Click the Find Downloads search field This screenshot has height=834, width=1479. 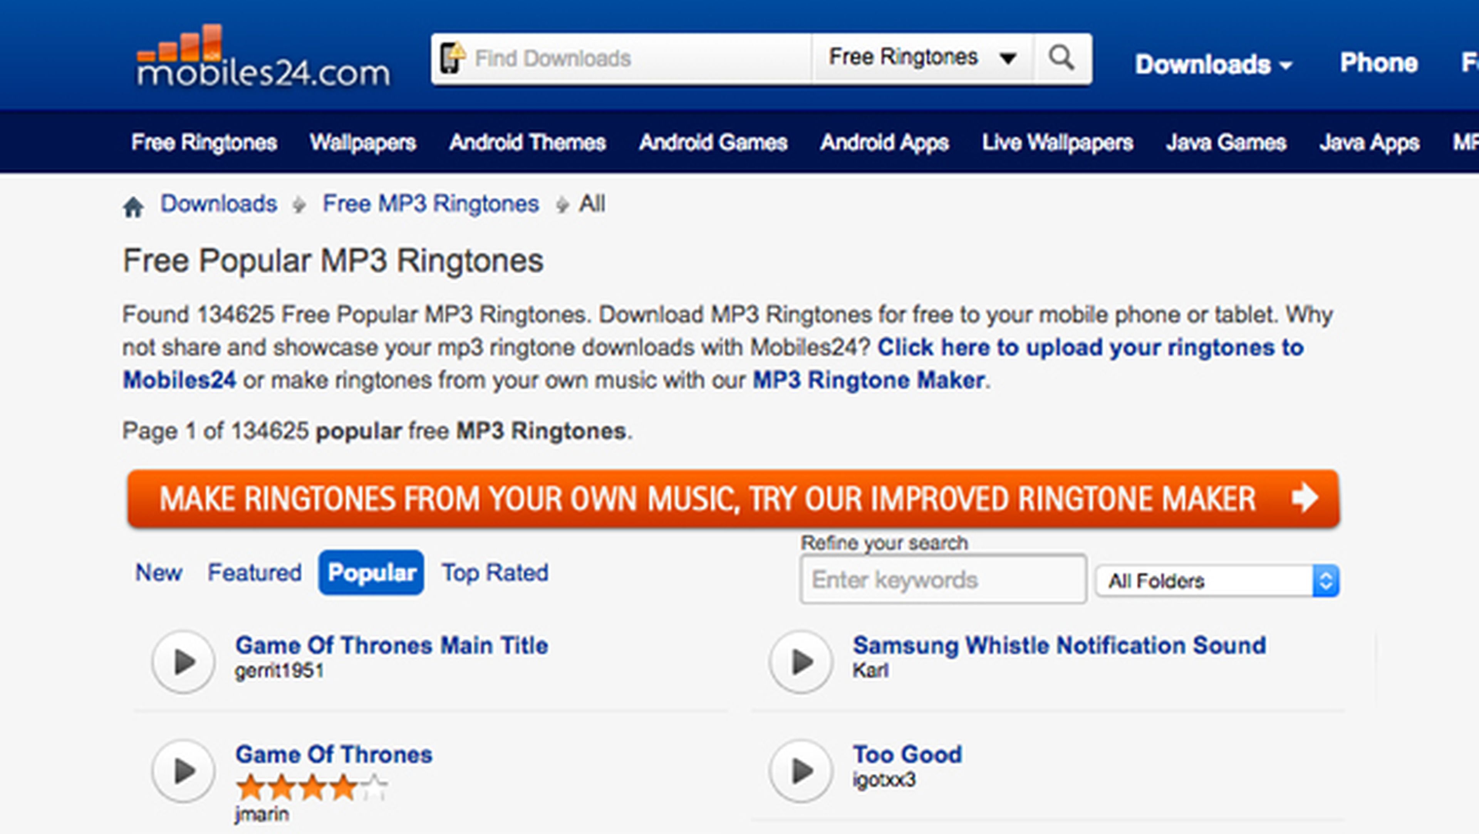pos(637,59)
